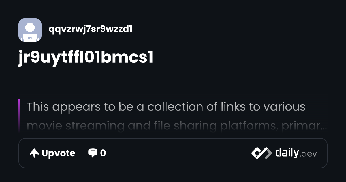
Task: Click the tiny logo on avatar's laptop
Action: pos(30,38)
